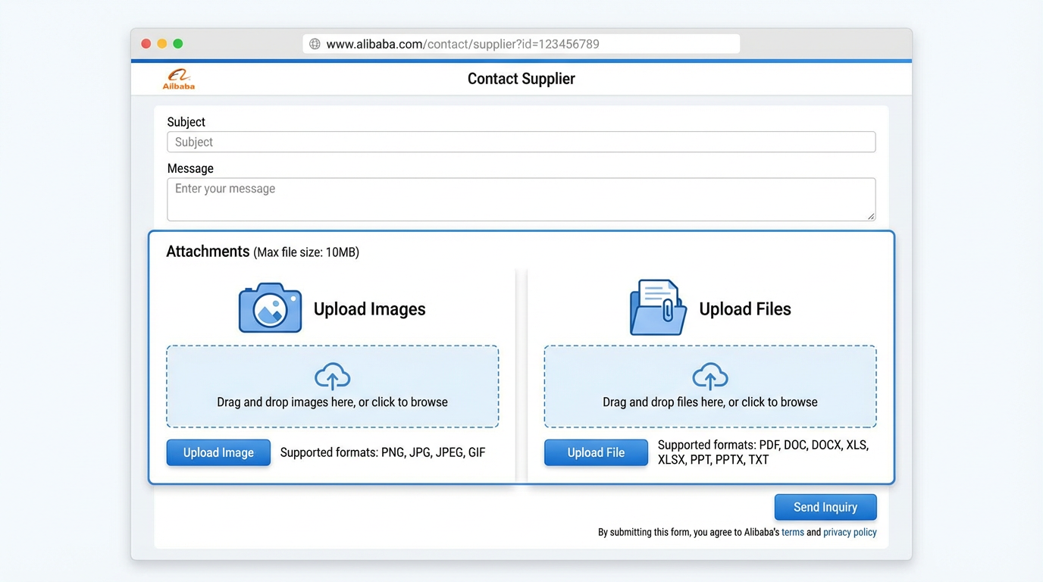Click the folder icon next to Upload Files
The width and height of the screenshot is (1043, 582).
(656, 308)
